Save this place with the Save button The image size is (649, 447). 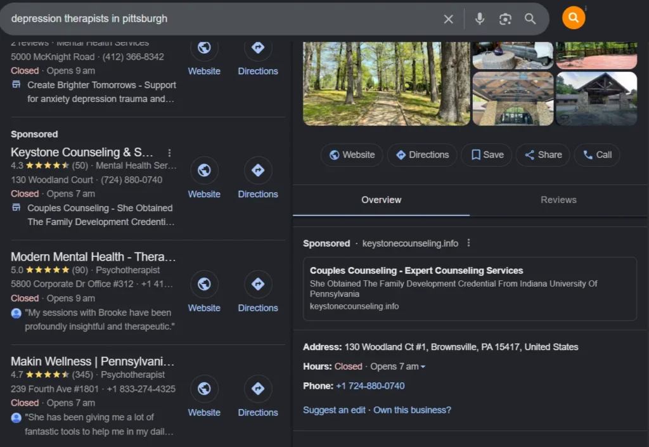click(x=487, y=155)
